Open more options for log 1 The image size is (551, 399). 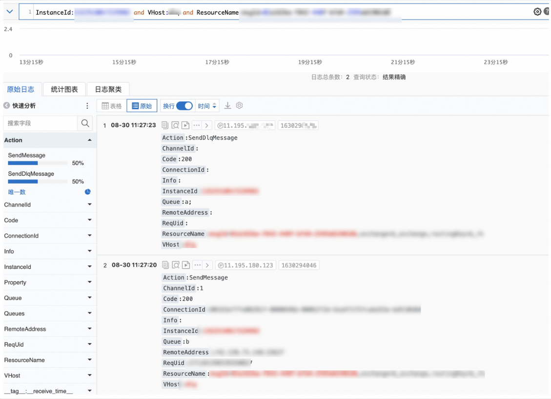[197, 125]
